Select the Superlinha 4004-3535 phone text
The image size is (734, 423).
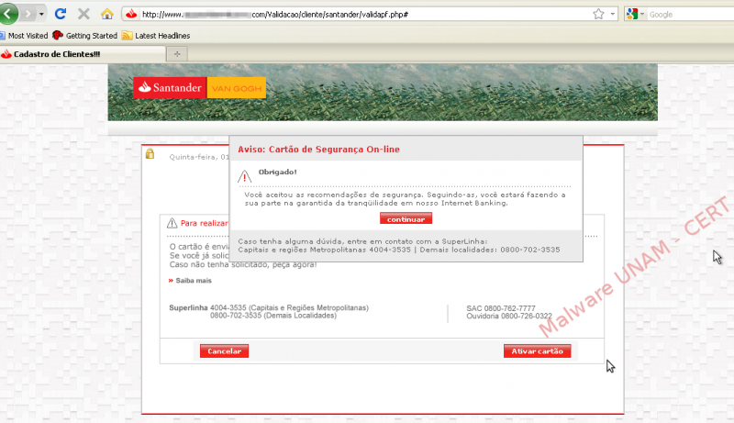pyautogui.click(x=269, y=308)
